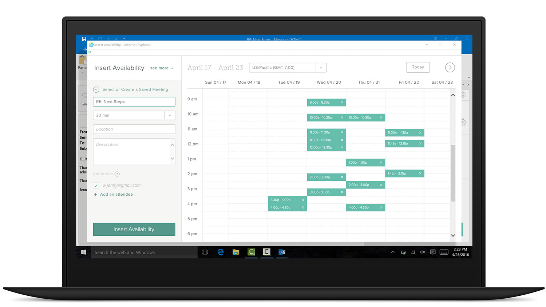
Task: Go to next week with arrow button
Action: click(450, 67)
